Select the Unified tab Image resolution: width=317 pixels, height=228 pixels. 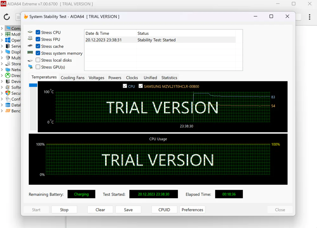[x=150, y=78]
